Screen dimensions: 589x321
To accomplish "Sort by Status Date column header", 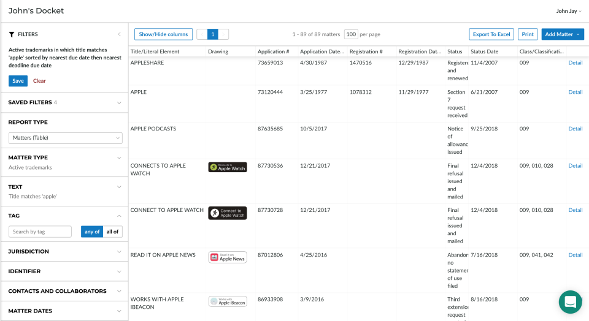I will (x=484, y=51).
